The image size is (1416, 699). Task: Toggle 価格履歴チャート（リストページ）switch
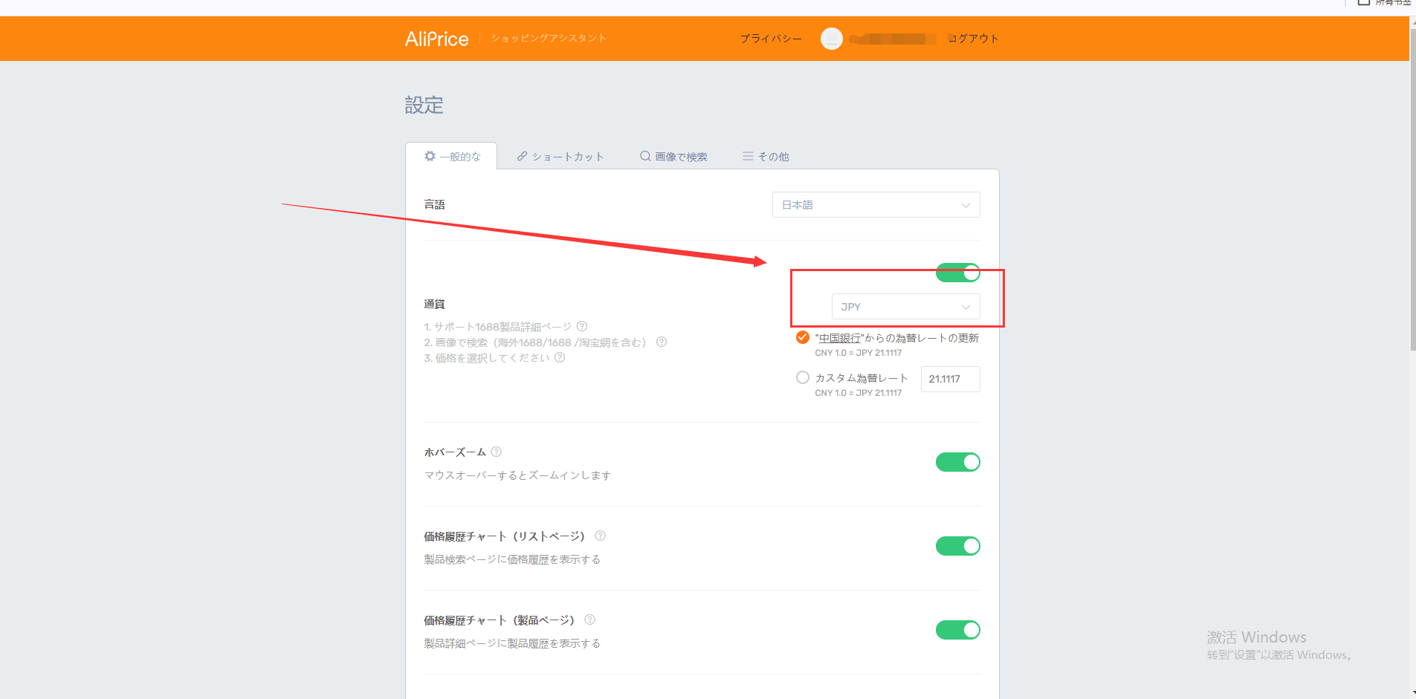click(957, 546)
